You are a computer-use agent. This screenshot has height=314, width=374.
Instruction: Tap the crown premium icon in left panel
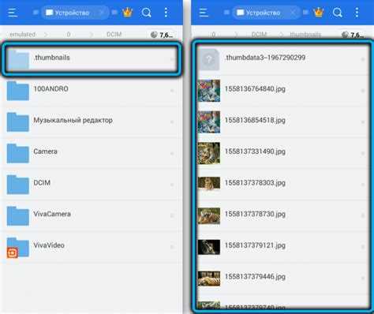pos(128,13)
